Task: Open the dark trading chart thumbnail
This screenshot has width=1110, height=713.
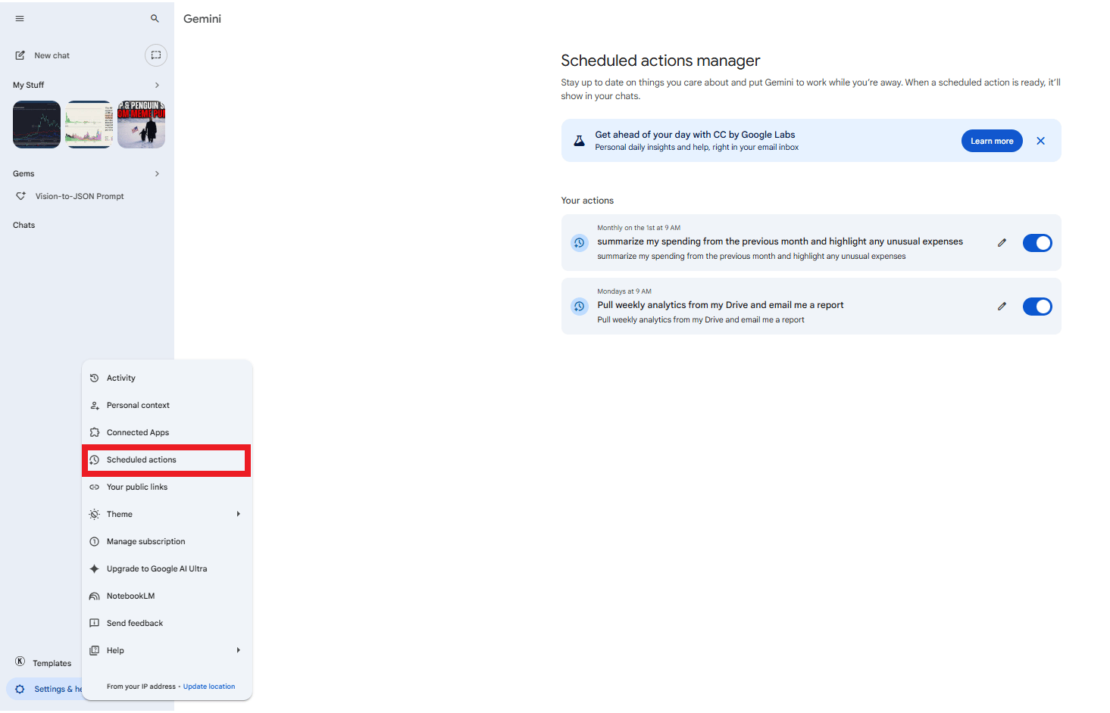Action: pos(36,124)
